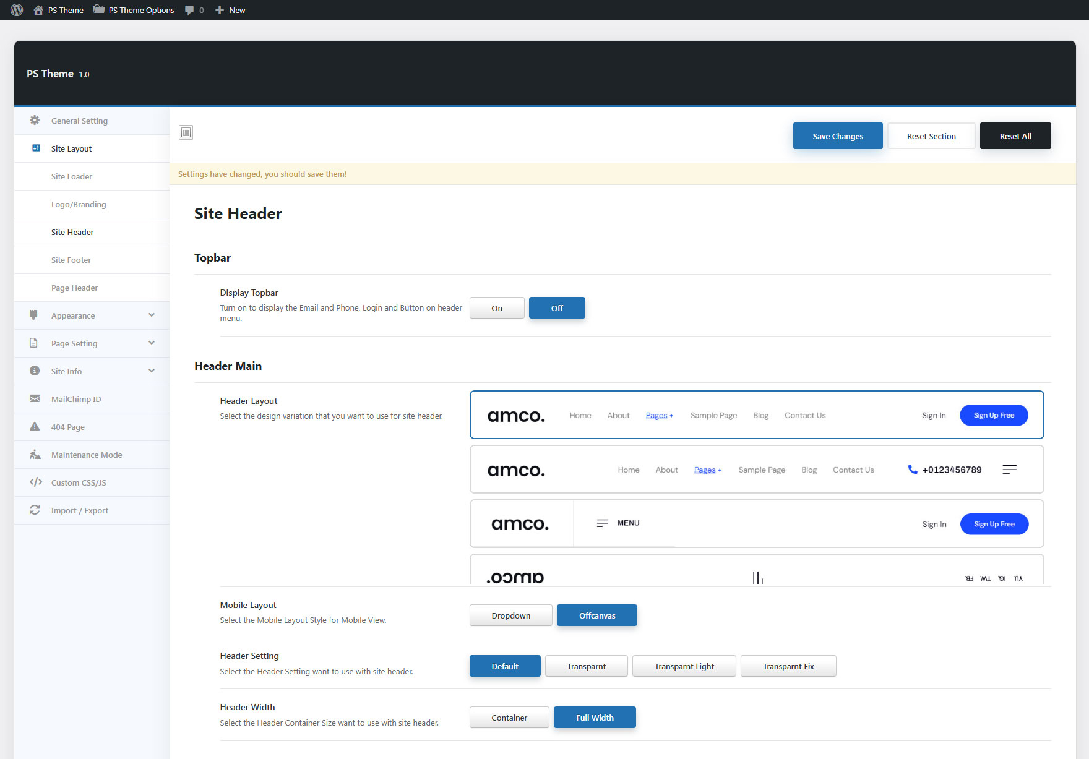Select Transparnt Light header setting
1089x759 pixels.
tap(684, 666)
